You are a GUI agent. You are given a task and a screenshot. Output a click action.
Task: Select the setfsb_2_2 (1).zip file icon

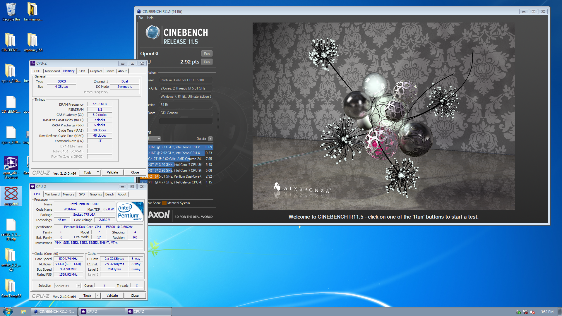(11, 229)
